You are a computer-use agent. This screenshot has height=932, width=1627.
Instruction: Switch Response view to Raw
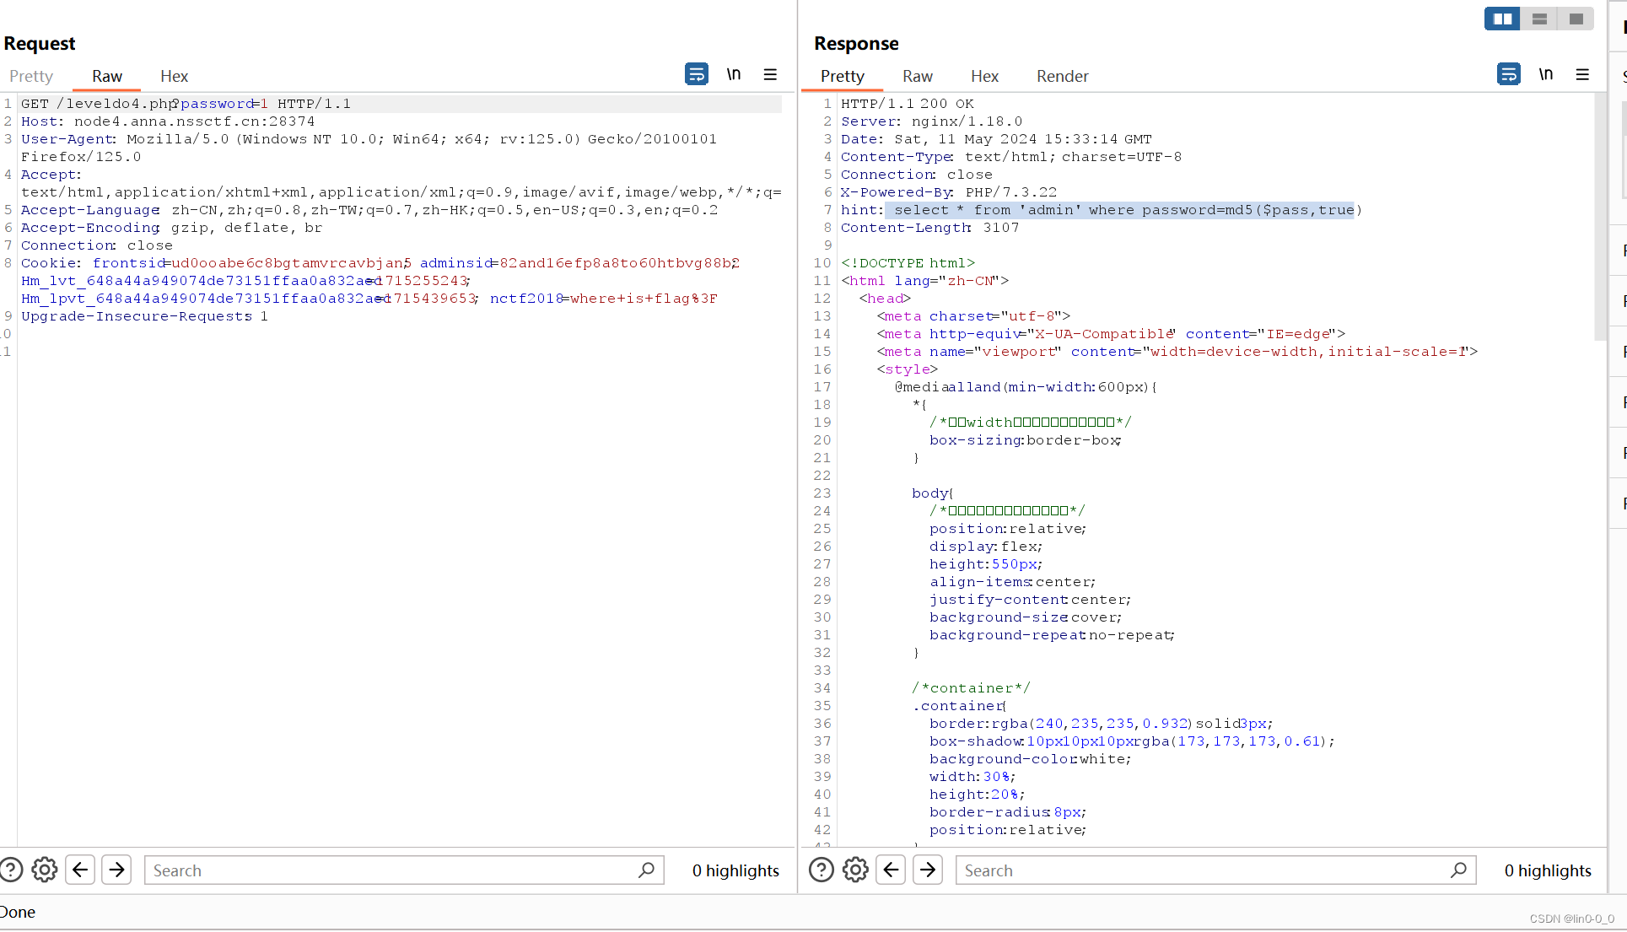917,76
